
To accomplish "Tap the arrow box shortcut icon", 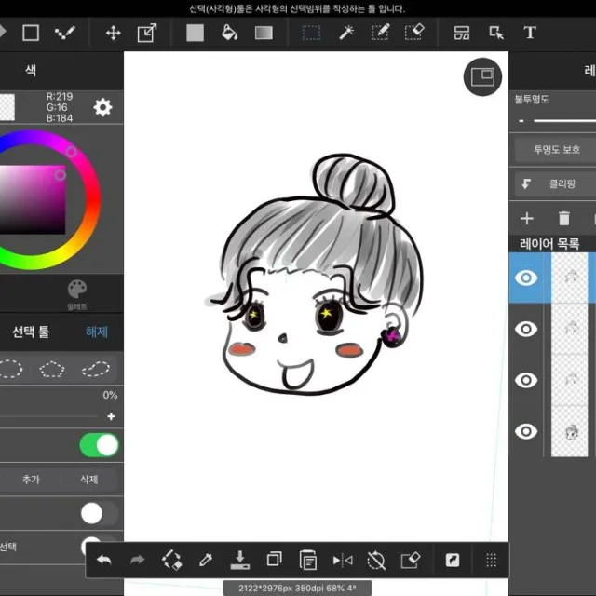I will [453, 561].
